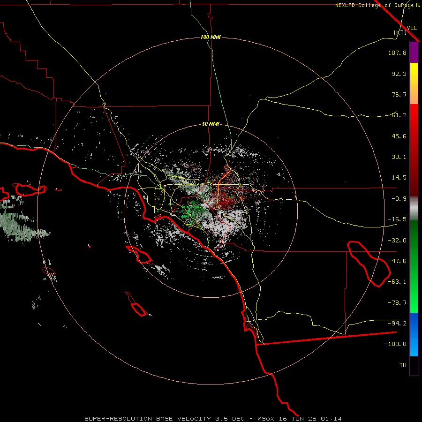The height and width of the screenshot is (422, 422).
Task: Click the TH legend label
Action: coord(403,365)
